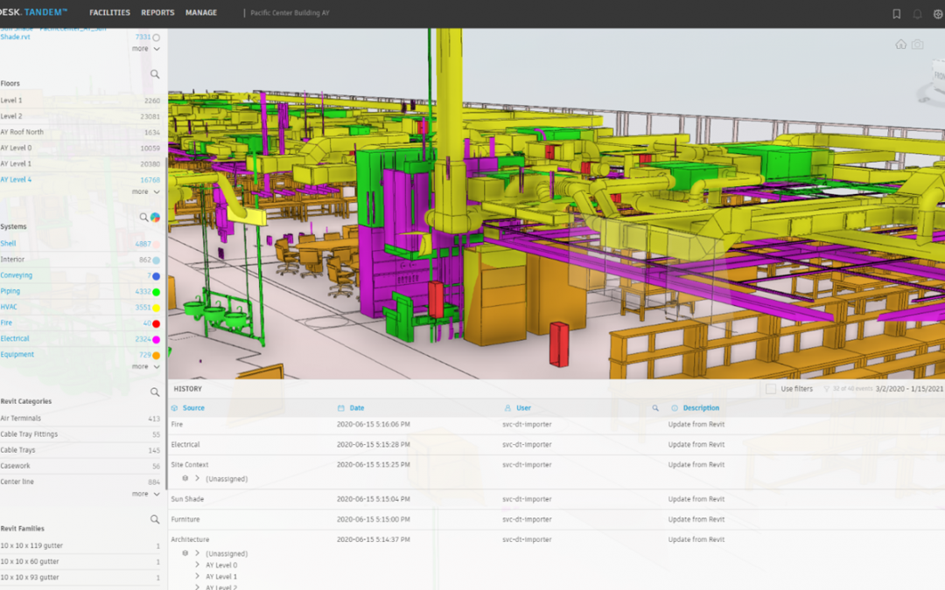The width and height of the screenshot is (945, 590).
Task: Click the Electrical system magenta dot
Action: tap(156, 339)
